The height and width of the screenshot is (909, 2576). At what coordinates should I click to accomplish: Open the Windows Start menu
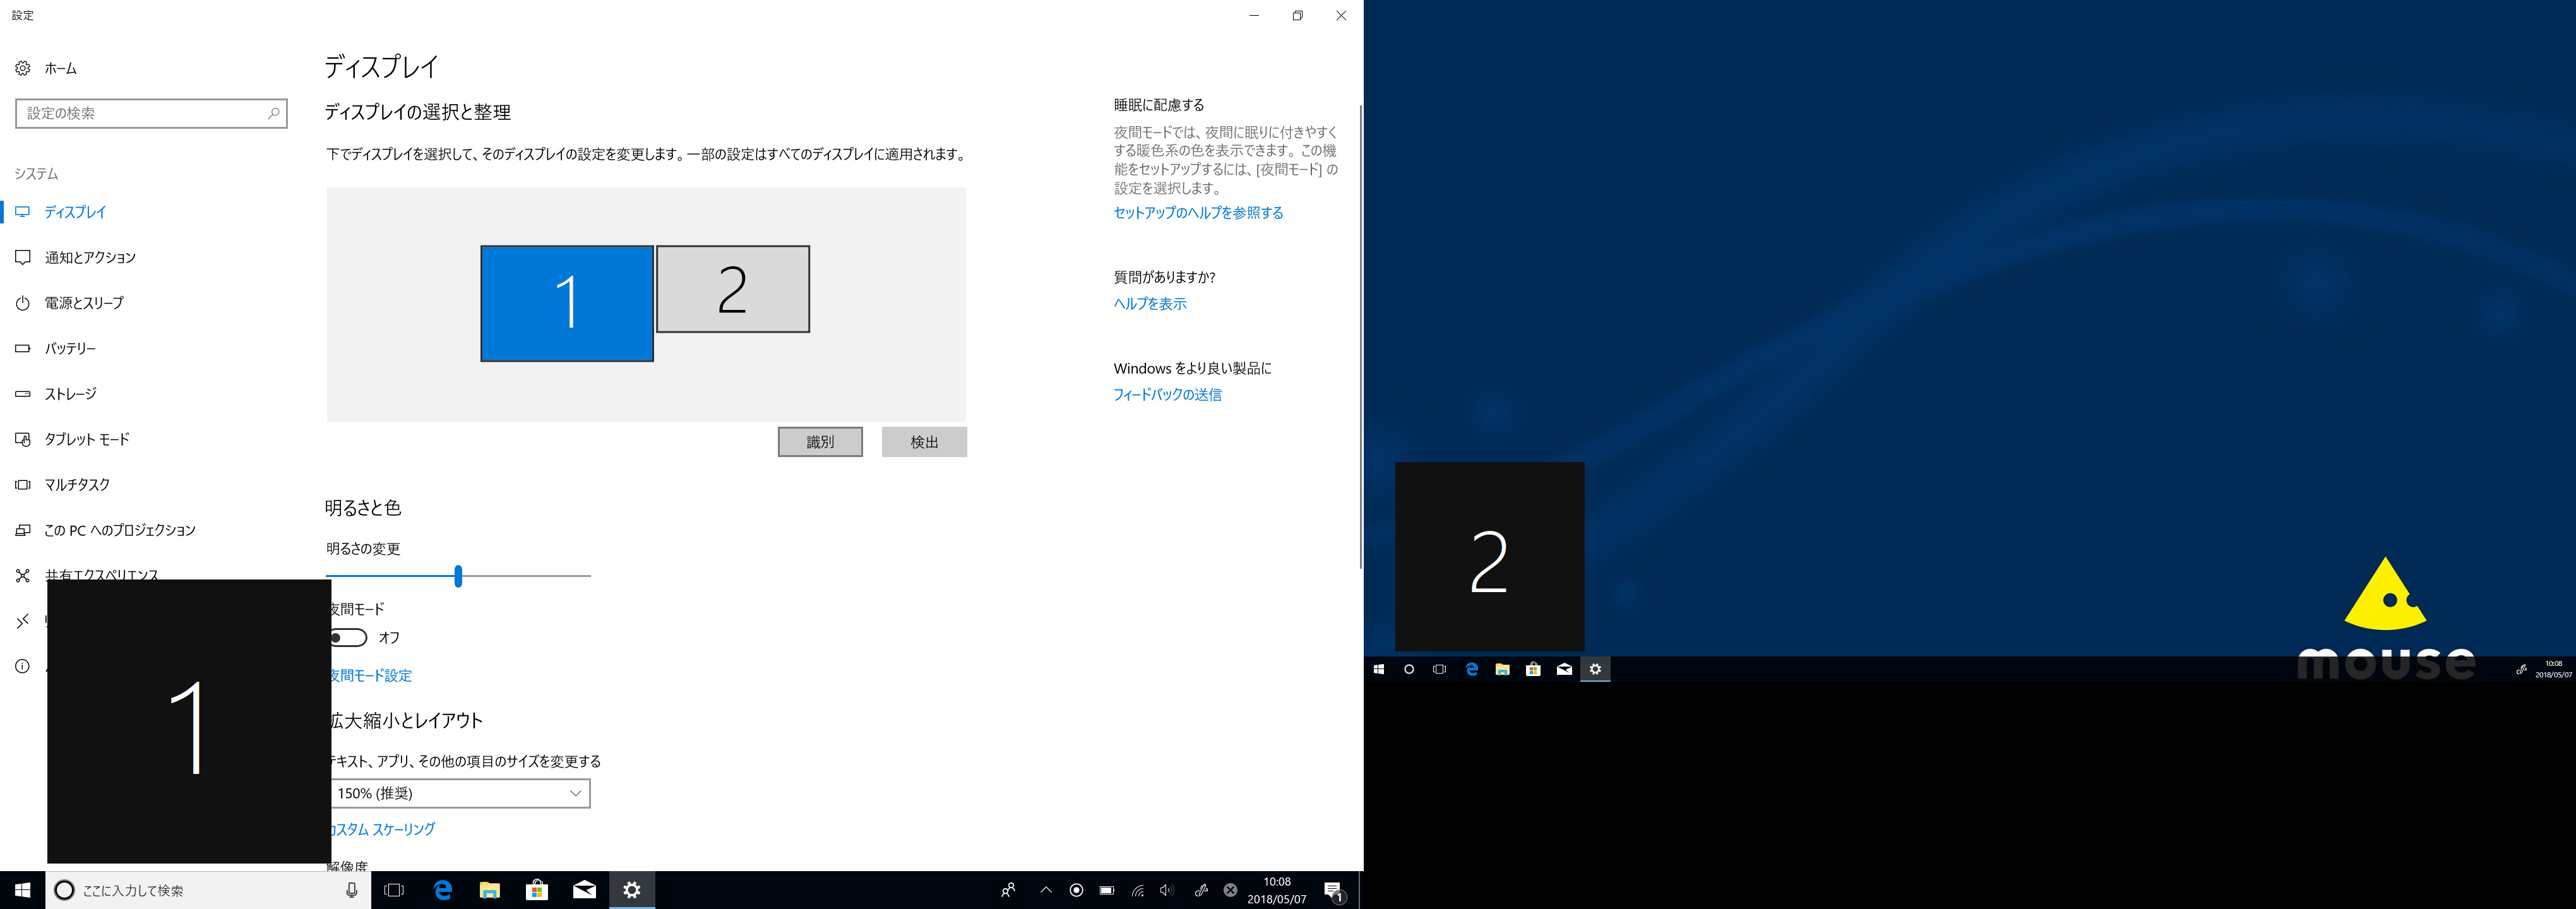point(21,890)
